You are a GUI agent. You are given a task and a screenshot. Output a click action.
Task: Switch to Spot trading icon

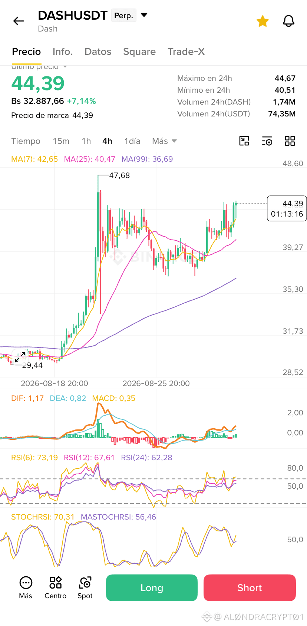point(85,588)
